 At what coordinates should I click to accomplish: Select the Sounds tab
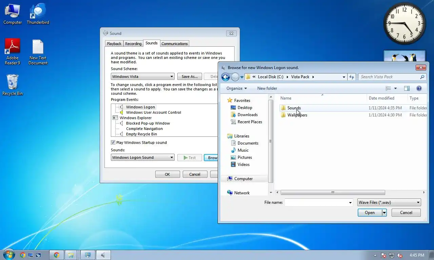pyautogui.click(x=151, y=43)
